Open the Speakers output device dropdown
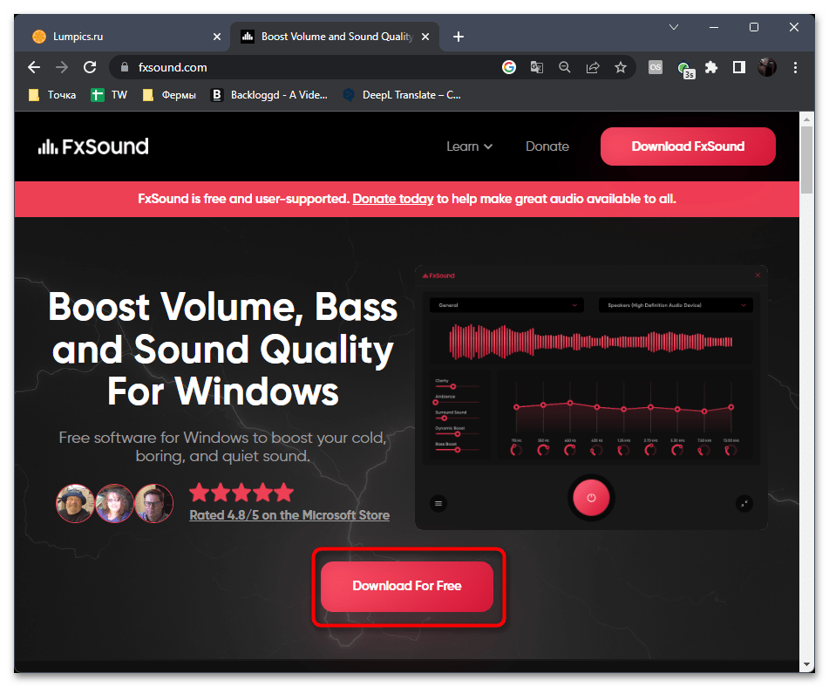Screen dimensions: 829x687 click(x=676, y=305)
